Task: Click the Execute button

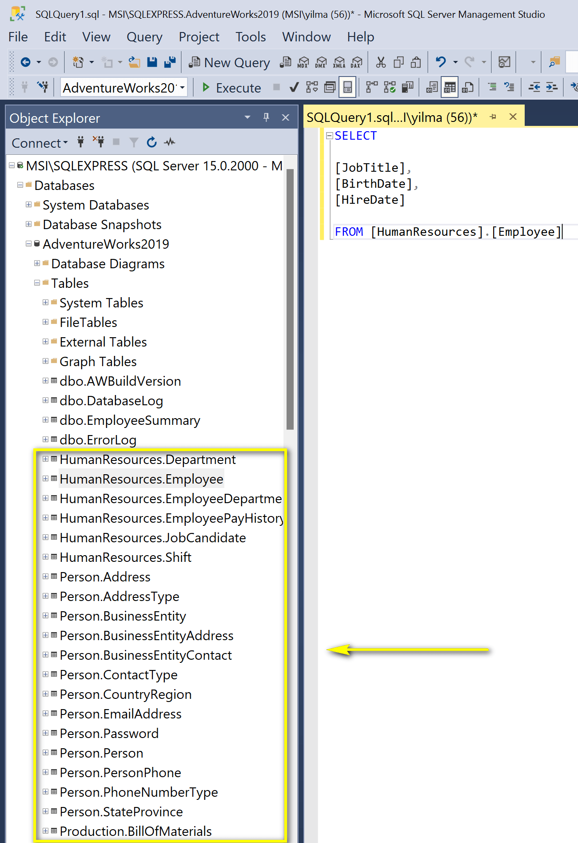Action: 231,88
